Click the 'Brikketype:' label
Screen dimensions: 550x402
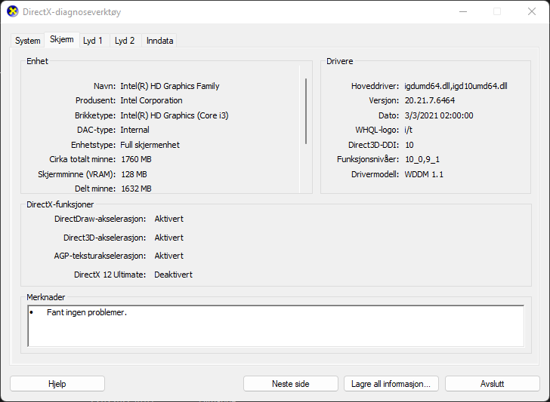click(95, 115)
